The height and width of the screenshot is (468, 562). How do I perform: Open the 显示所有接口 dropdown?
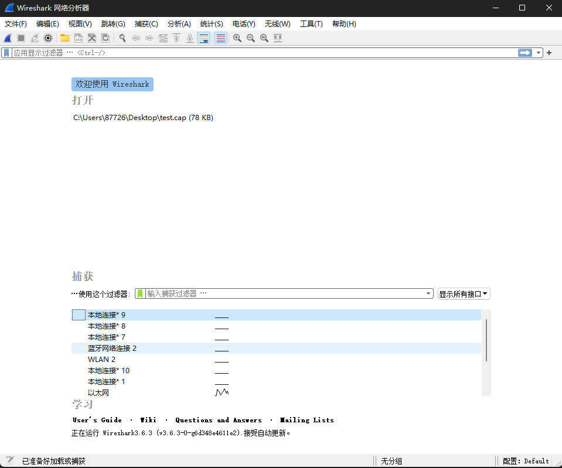[x=464, y=294]
